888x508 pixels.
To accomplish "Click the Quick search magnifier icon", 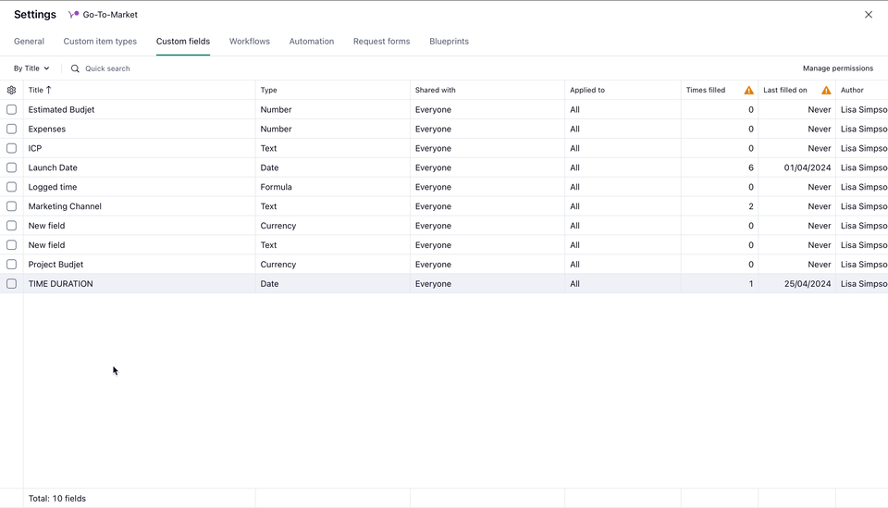I will [76, 68].
